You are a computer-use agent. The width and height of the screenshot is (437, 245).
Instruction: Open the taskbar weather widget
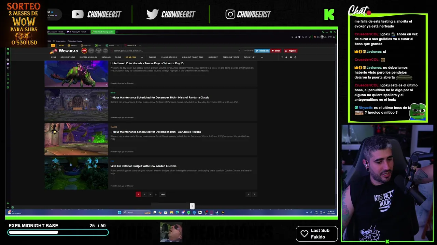[14, 212]
